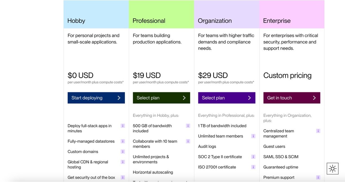The height and width of the screenshot is (182, 345).
Task: Show info about Unlimited team members
Action: pyautogui.click(x=253, y=136)
